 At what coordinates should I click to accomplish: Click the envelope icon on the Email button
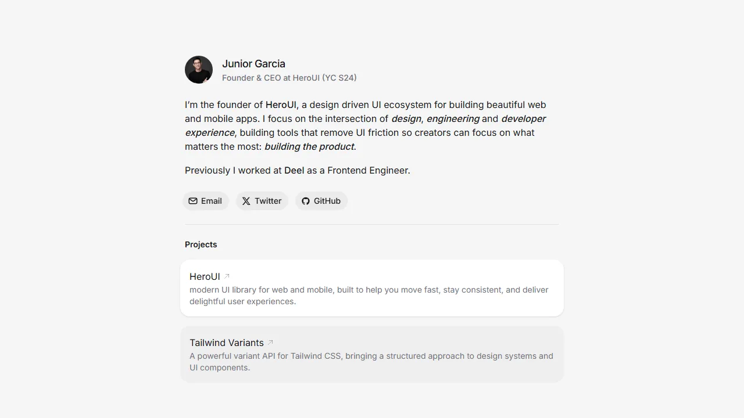(194, 201)
